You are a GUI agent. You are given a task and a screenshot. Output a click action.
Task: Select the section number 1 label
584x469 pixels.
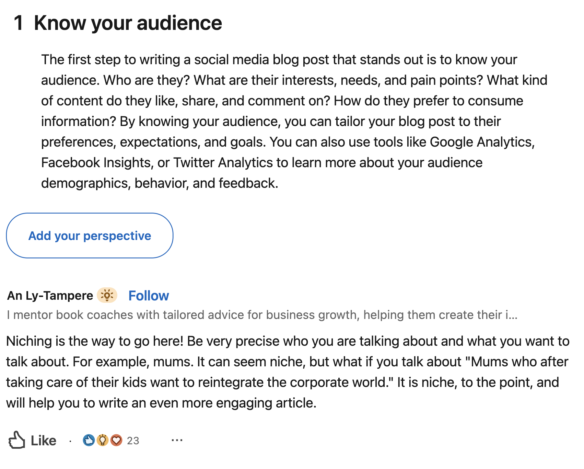coord(19,23)
